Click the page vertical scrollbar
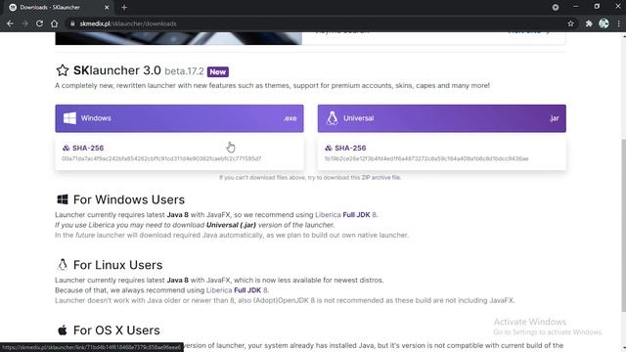626x352 pixels. (623, 226)
